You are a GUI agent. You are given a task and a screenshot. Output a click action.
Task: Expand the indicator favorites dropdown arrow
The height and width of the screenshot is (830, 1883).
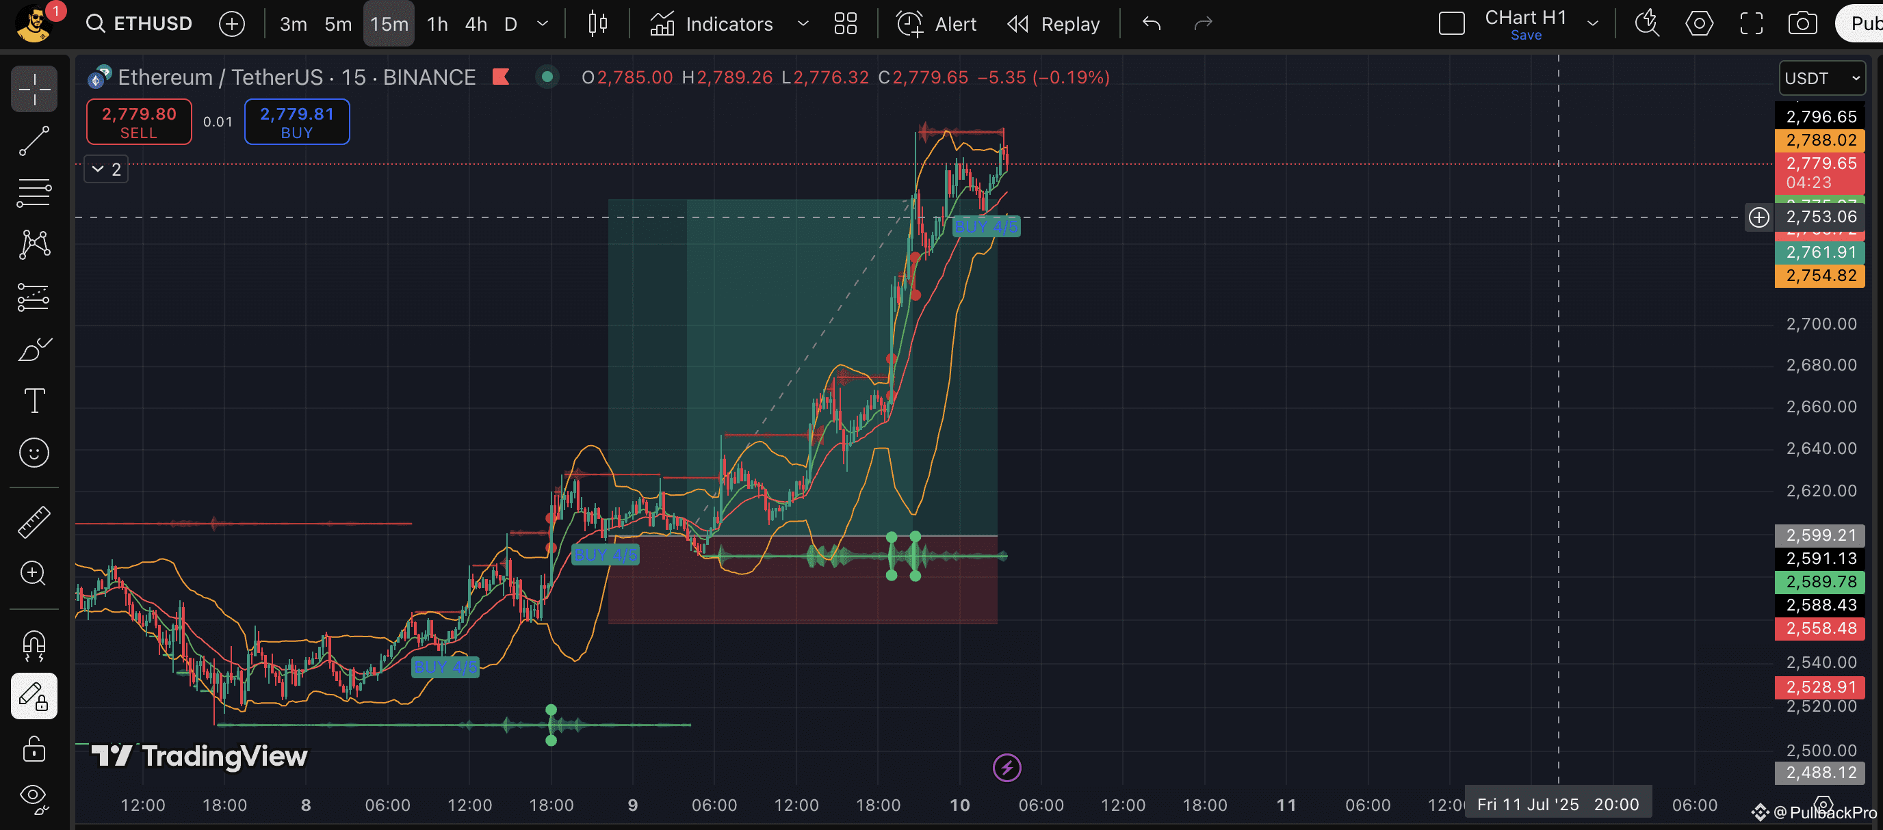tap(803, 24)
